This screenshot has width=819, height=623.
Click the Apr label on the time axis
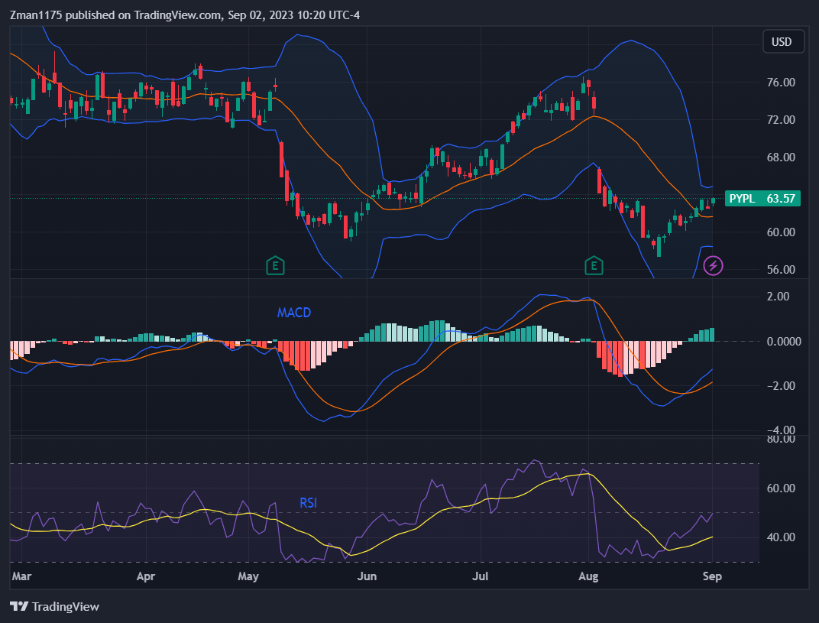point(146,576)
